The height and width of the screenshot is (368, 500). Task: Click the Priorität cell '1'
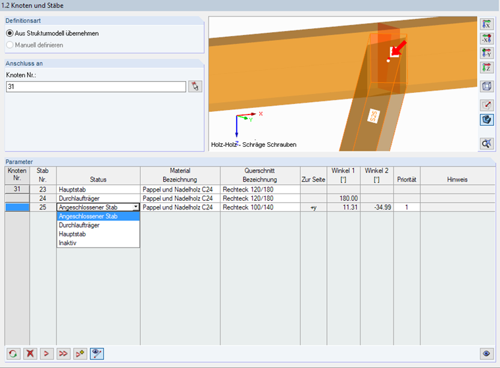point(407,207)
